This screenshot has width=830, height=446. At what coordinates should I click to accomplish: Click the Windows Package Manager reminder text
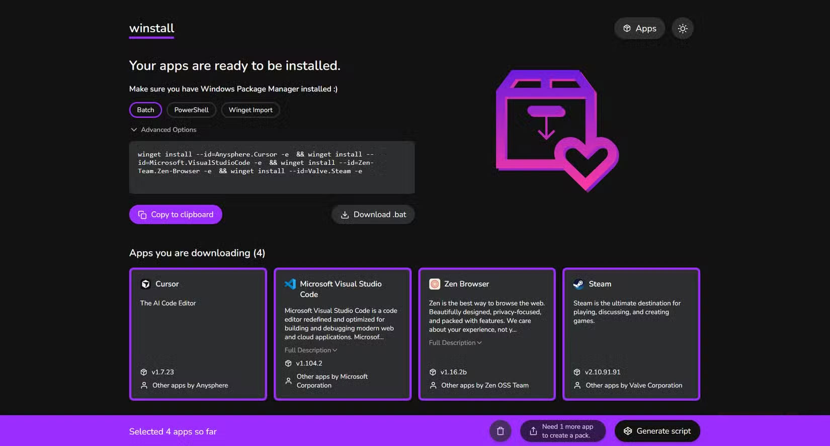(x=233, y=89)
